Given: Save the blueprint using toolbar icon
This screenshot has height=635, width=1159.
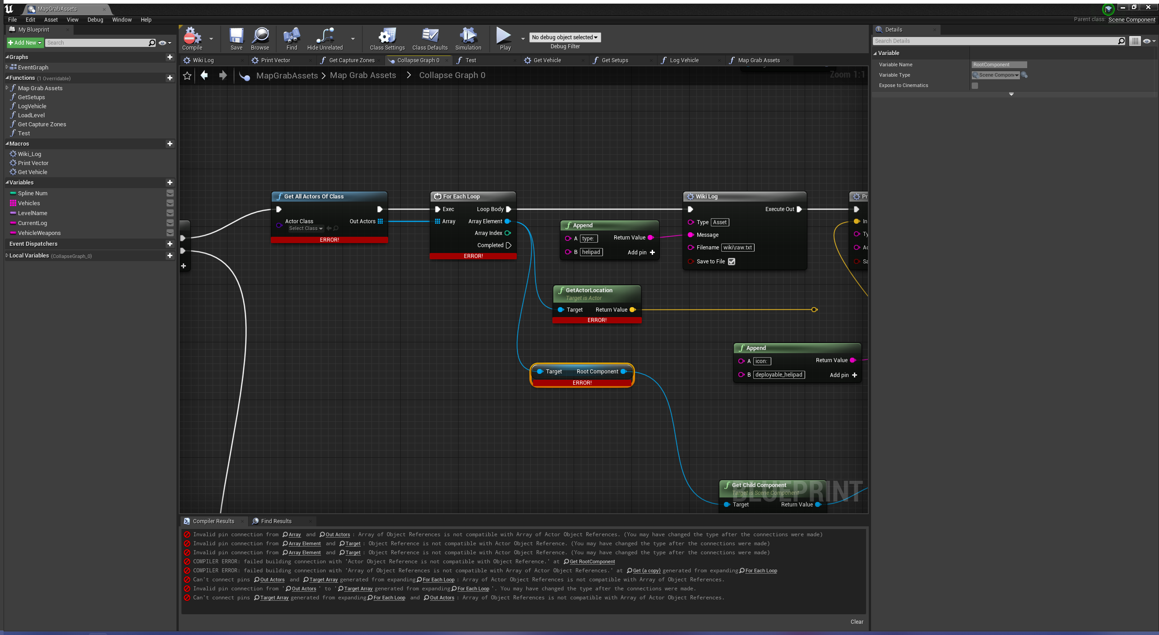Looking at the screenshot, I should 236,38.
